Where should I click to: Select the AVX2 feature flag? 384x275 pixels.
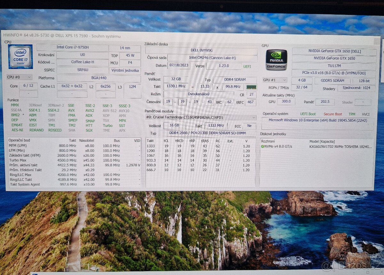90,110
